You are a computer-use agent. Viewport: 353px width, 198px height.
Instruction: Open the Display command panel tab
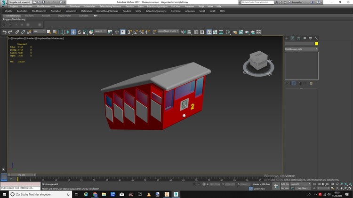point(310,38)
